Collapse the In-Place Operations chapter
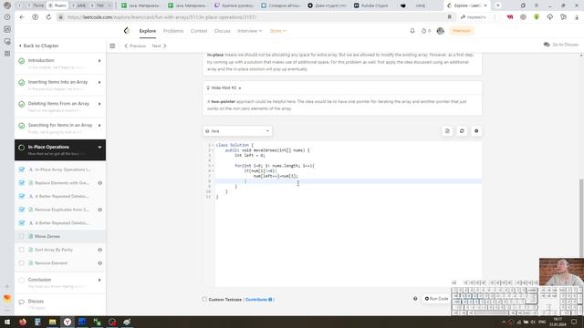The image size is (584, 328). tap(99, 148)
